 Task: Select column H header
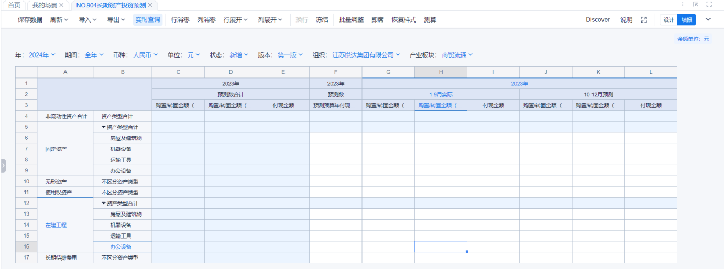[x=441, y=72]
